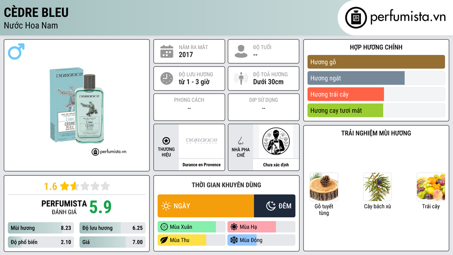Screen dimensions: 453x255
Task: Click the Hương trái cây accord bar
Action: 376,94
